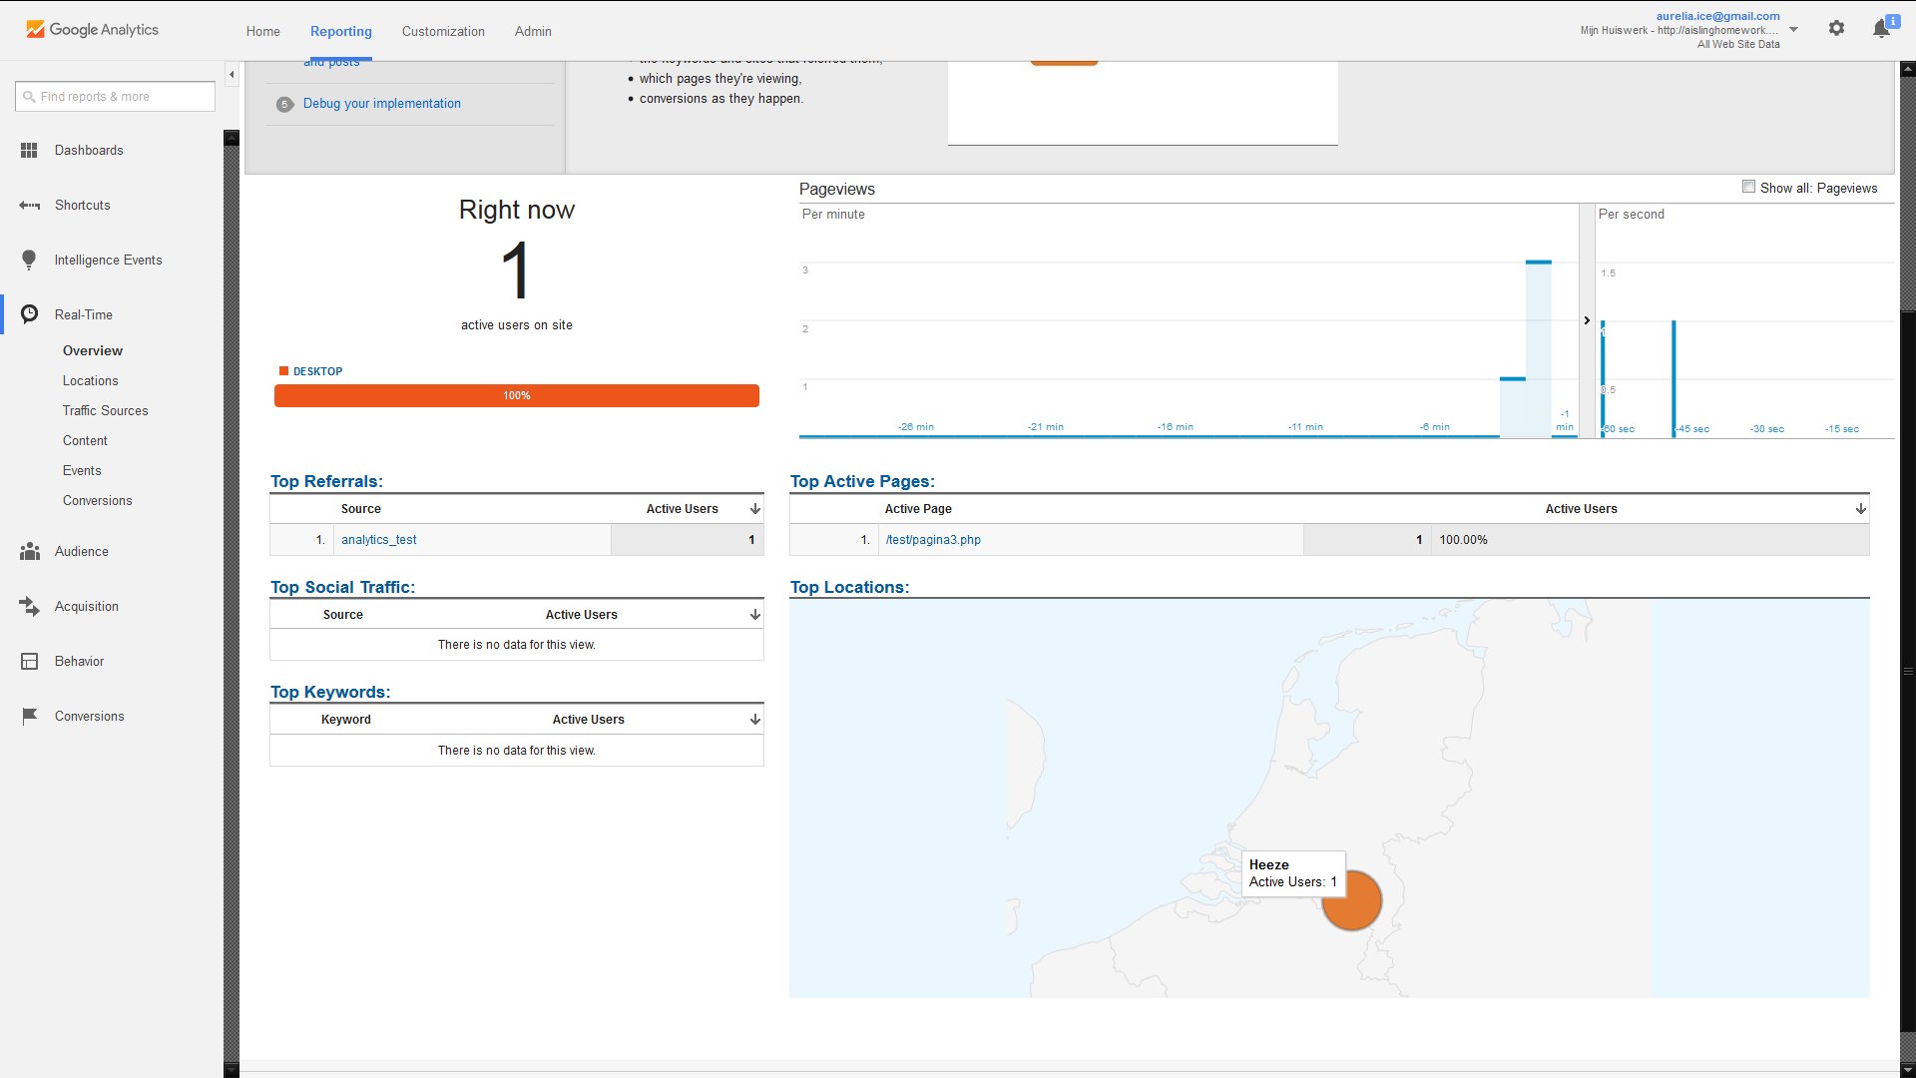
Task: Sort Top Referrals by Active Users arrow
Action: [x=755, y=509]
